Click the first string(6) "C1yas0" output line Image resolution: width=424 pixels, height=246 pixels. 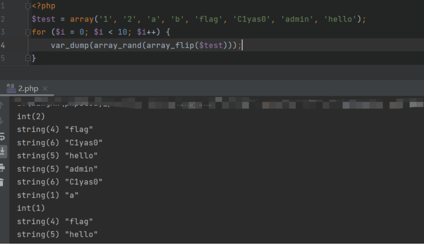click(x=59, y=143)
